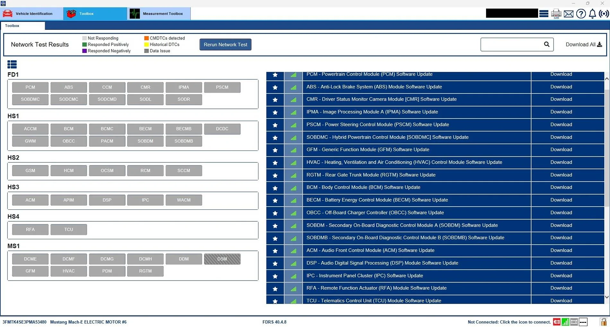Toggle the favorite star for RFA software update

point(275,289)
